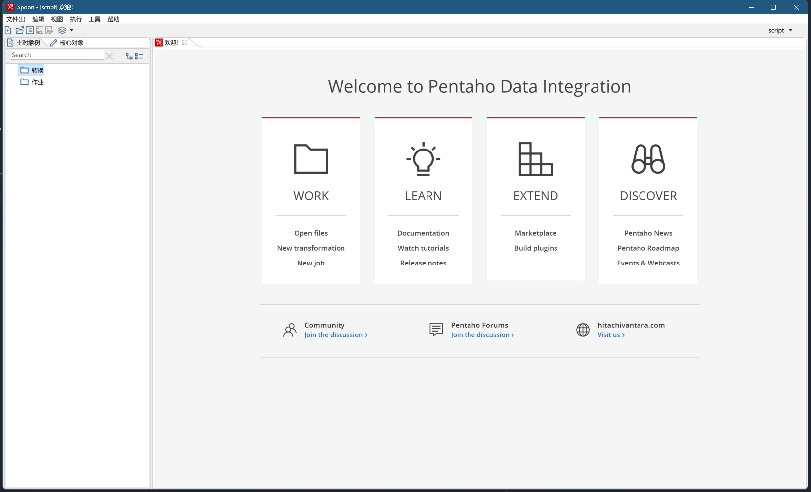This screenshot has width=811, height=492.
Task: Click the Open file toolbar icon
Action: click(x=20, y=30)
